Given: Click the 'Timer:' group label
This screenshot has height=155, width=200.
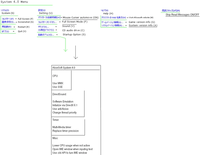Looking at the screenshot, I should point(56,120).
